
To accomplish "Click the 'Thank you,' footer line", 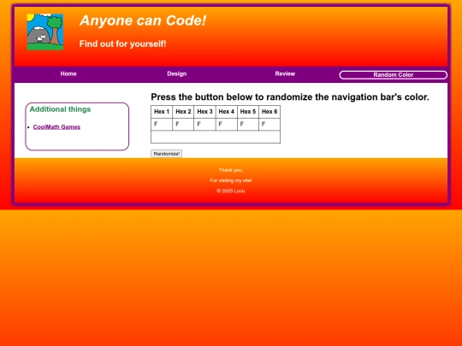I will tap(231, 170).
